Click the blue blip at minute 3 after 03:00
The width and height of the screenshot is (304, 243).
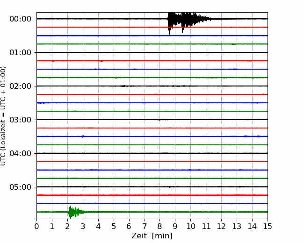(x=83, y=136)
